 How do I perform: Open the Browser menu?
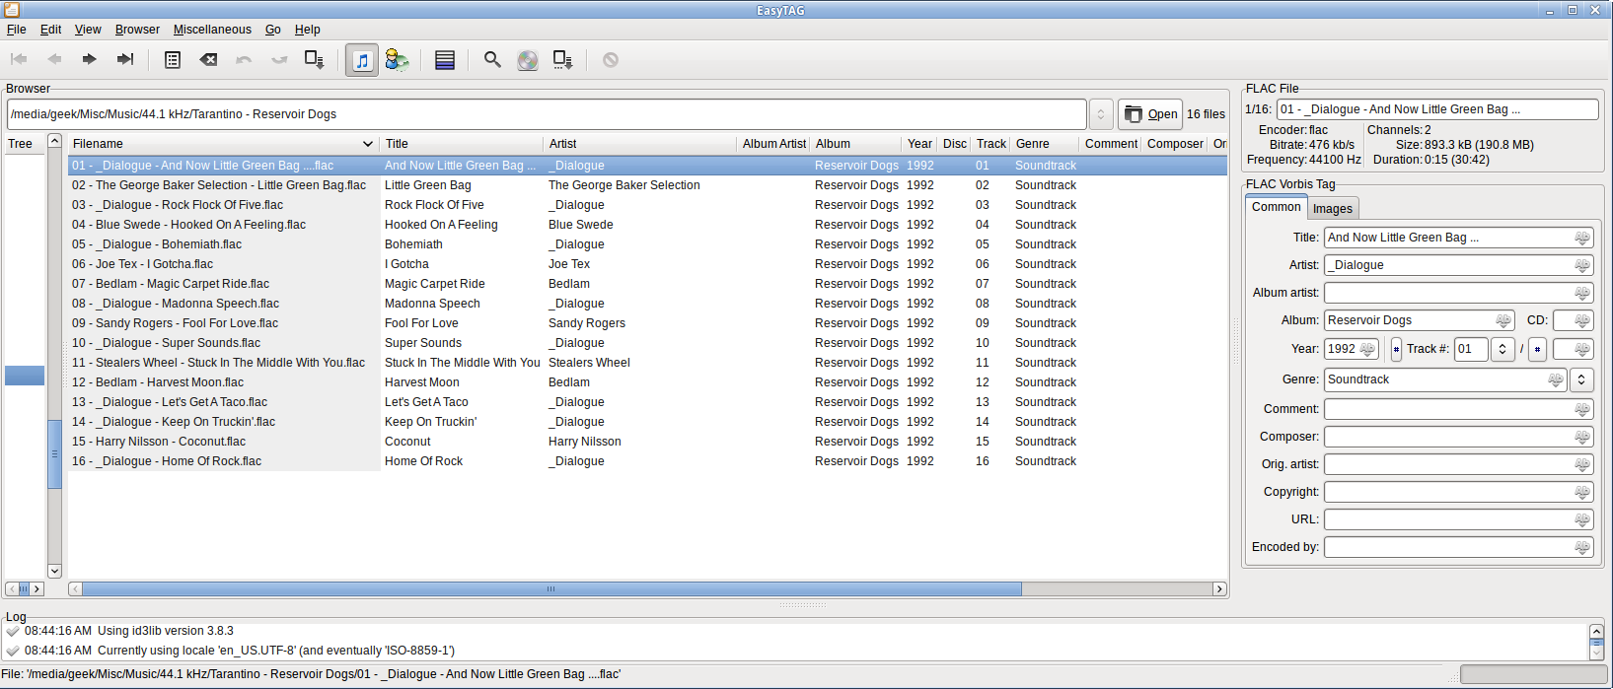pyautogui.click(x=137, y=30)
